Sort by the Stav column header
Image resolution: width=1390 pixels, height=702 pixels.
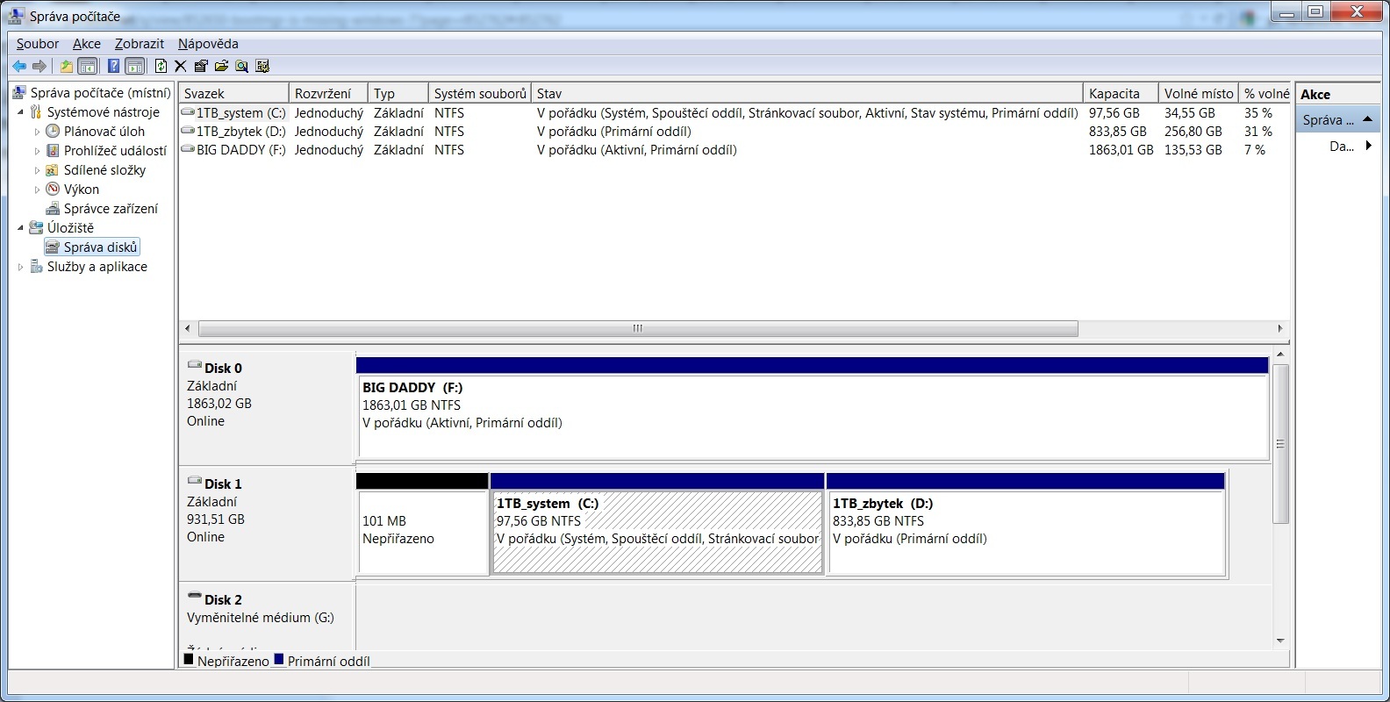tap(807, 93)
